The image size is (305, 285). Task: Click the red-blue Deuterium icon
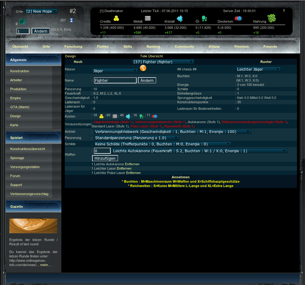click(x=238, y=19)
